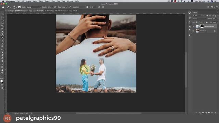219x123 pixels.
Task: Open Spotlight search in macOS menu bar
Action: tap(208, 1)
